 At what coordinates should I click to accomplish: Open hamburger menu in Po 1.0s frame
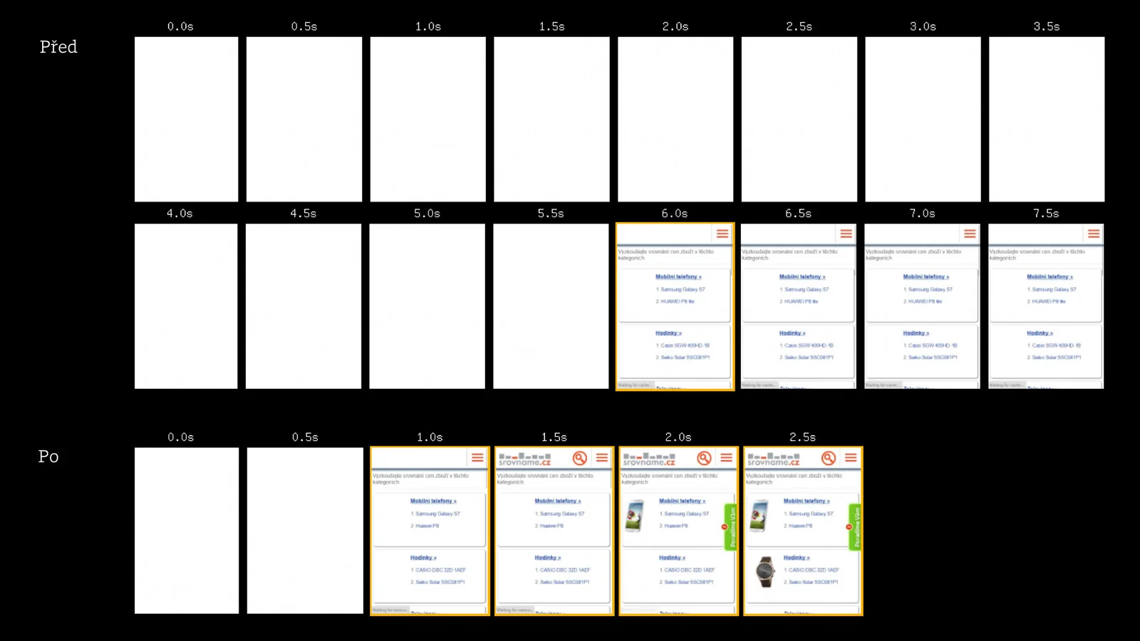click(477, 458)
